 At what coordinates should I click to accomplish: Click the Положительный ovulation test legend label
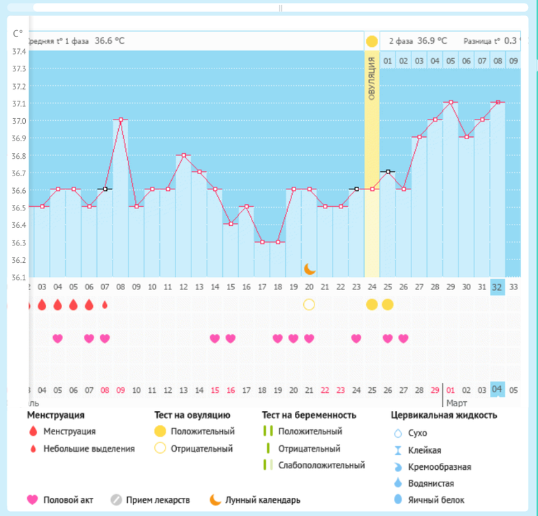coord(203,431)
